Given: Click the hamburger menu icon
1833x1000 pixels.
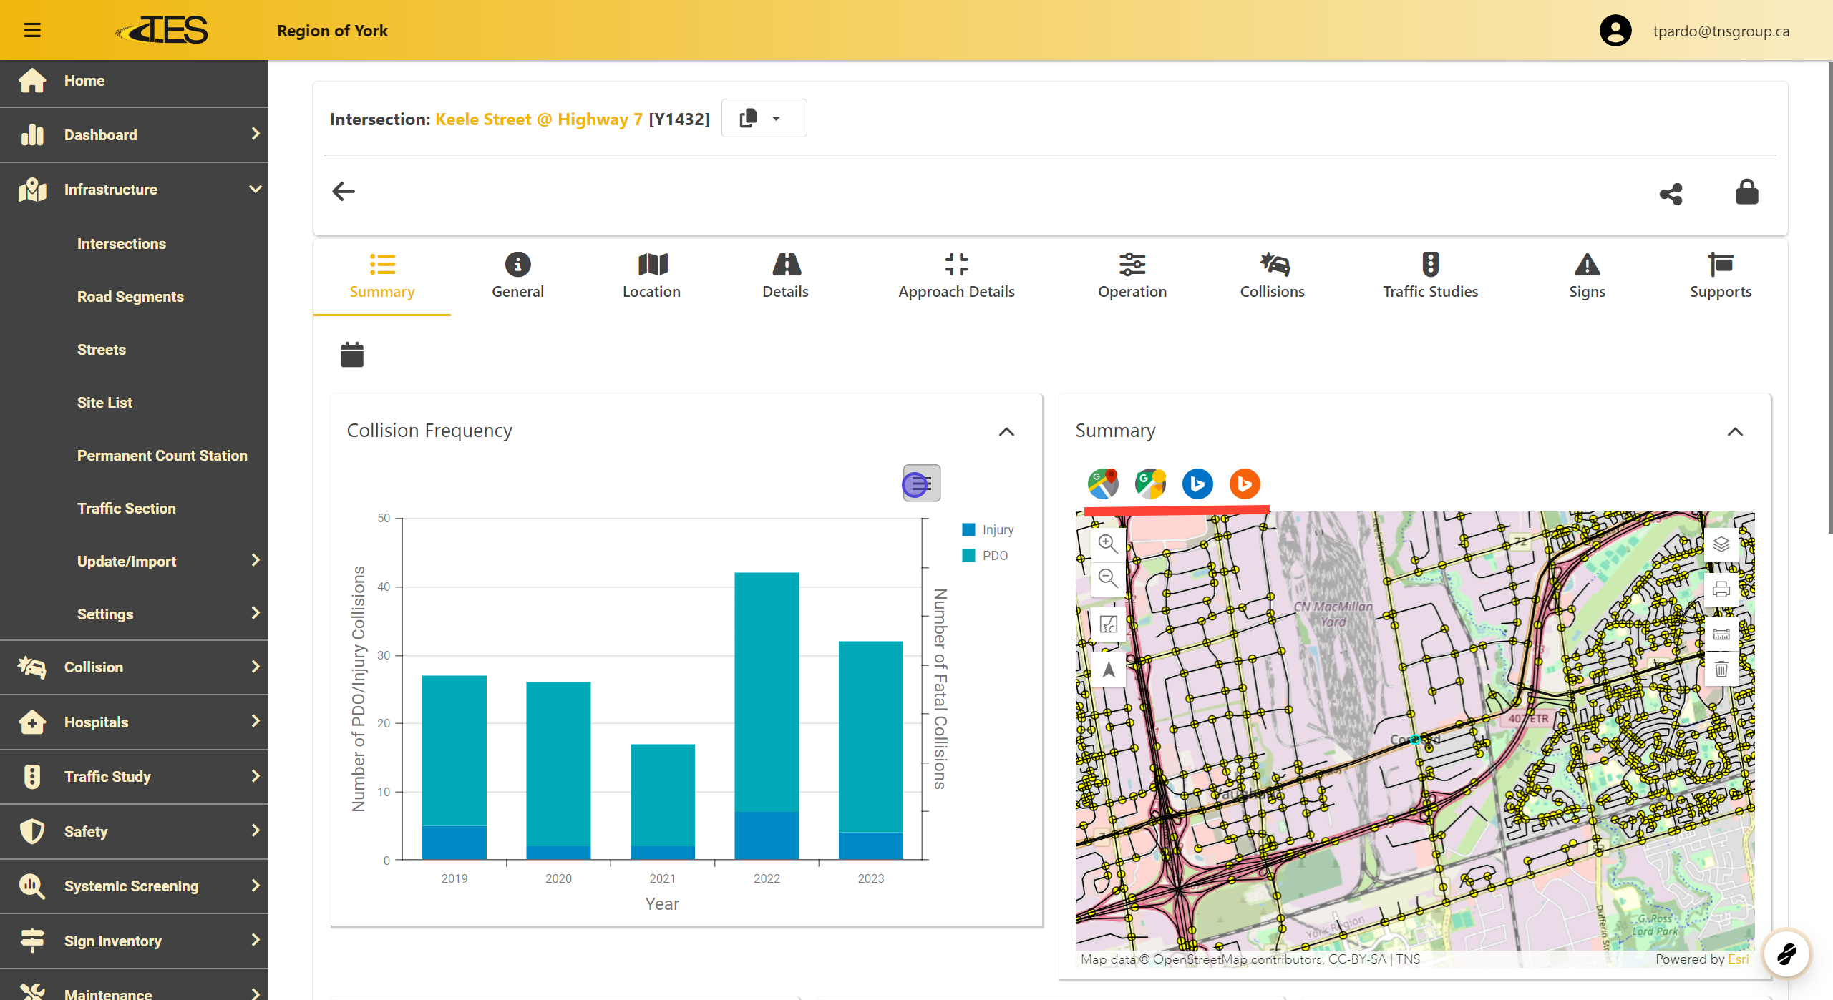Looking at the screenshot, I should point(32,30).
